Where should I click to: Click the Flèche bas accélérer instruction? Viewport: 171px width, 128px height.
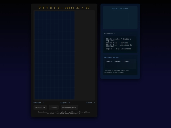119,46
